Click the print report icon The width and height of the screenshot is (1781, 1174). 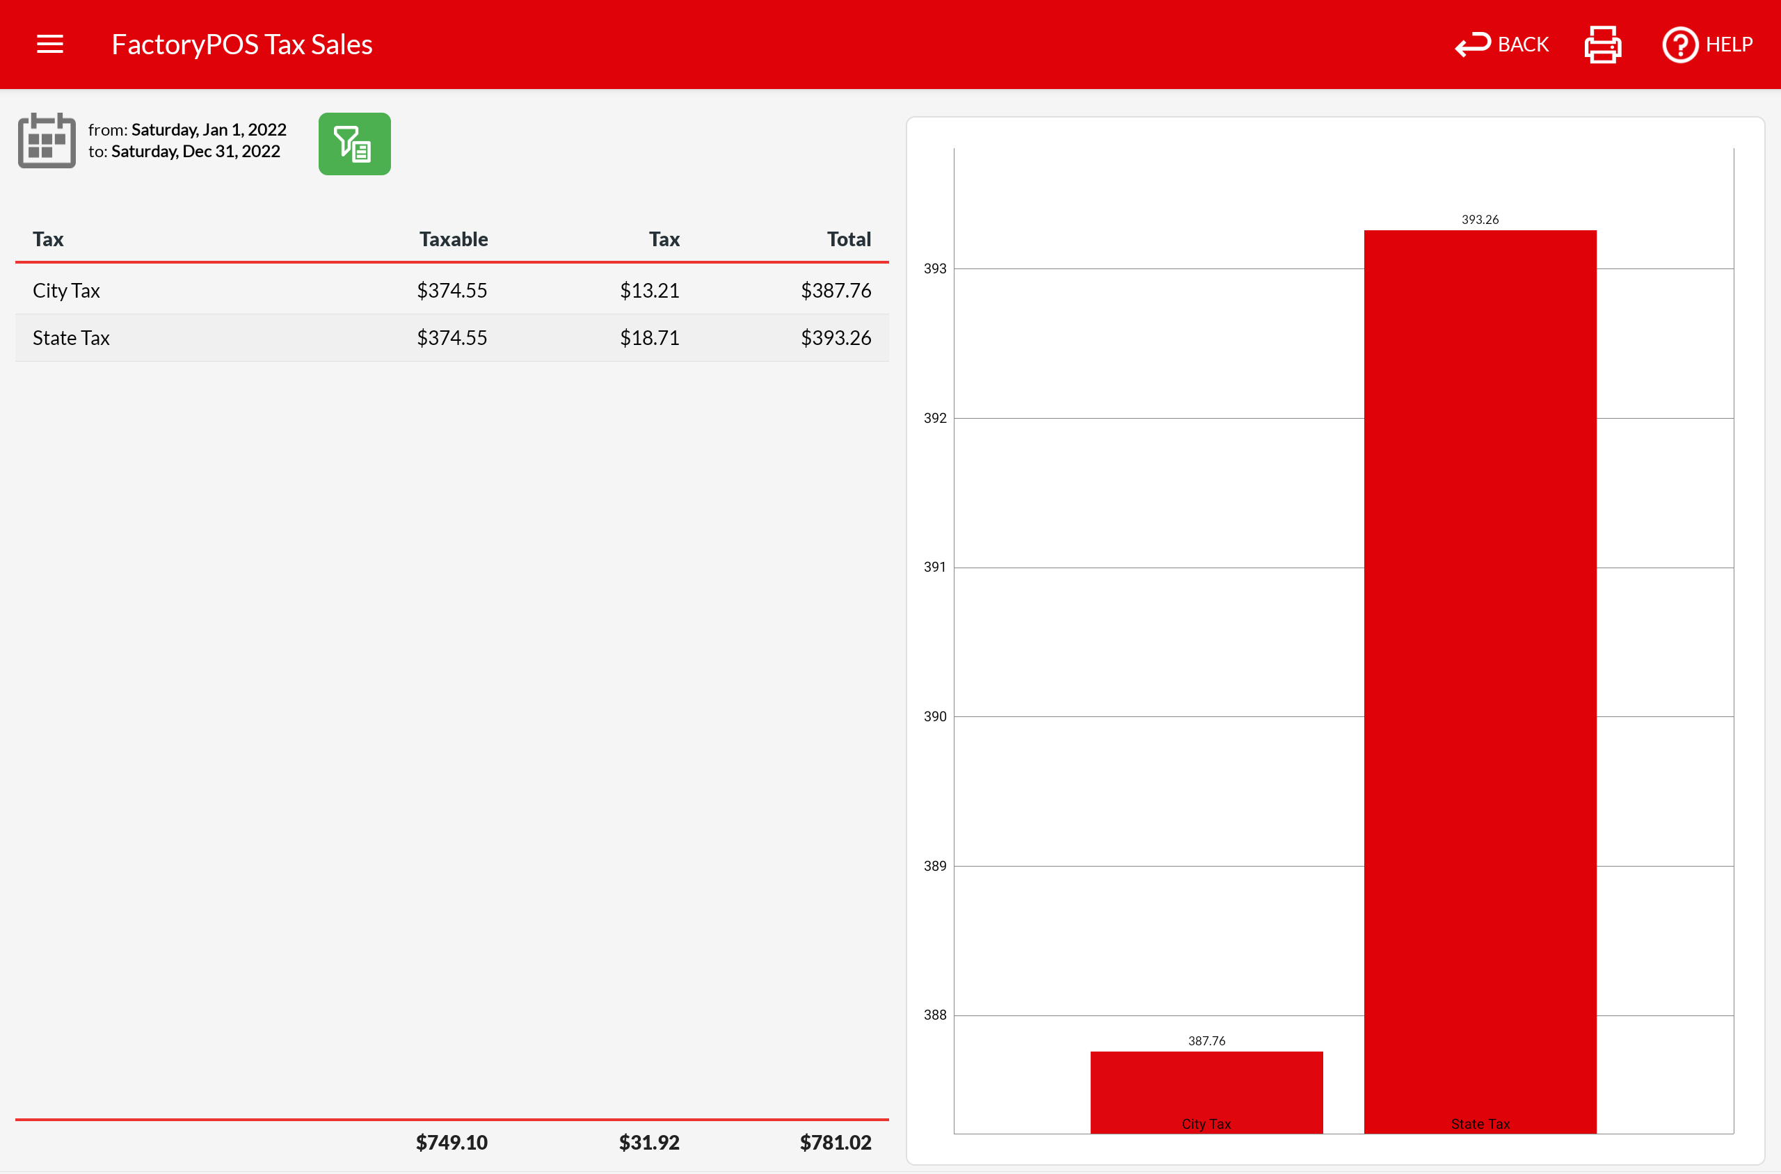(x=1603, y=45)
